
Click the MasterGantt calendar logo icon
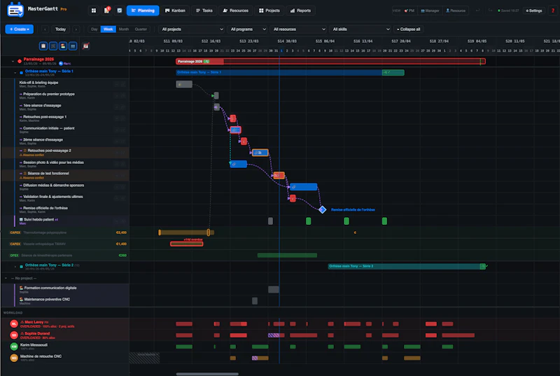15,10
